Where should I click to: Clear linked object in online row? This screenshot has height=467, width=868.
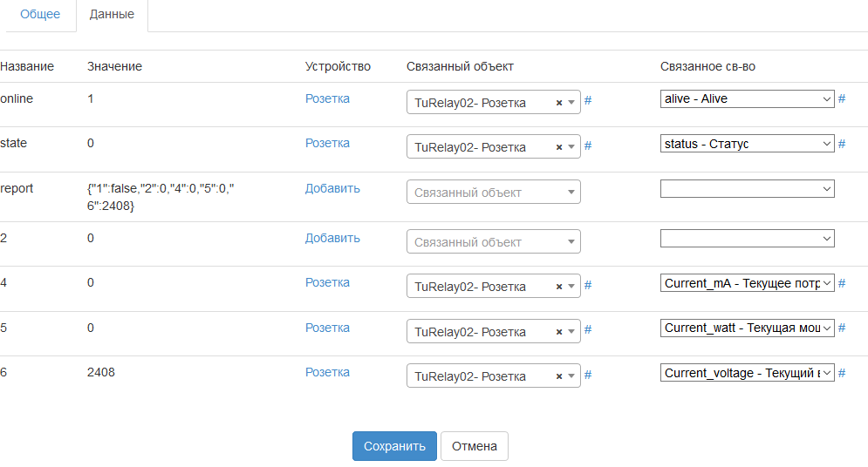click(558, 103)
